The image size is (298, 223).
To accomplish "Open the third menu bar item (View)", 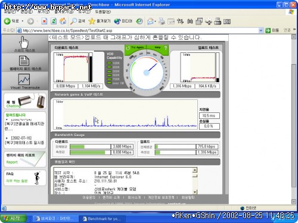I will (44, 12).
